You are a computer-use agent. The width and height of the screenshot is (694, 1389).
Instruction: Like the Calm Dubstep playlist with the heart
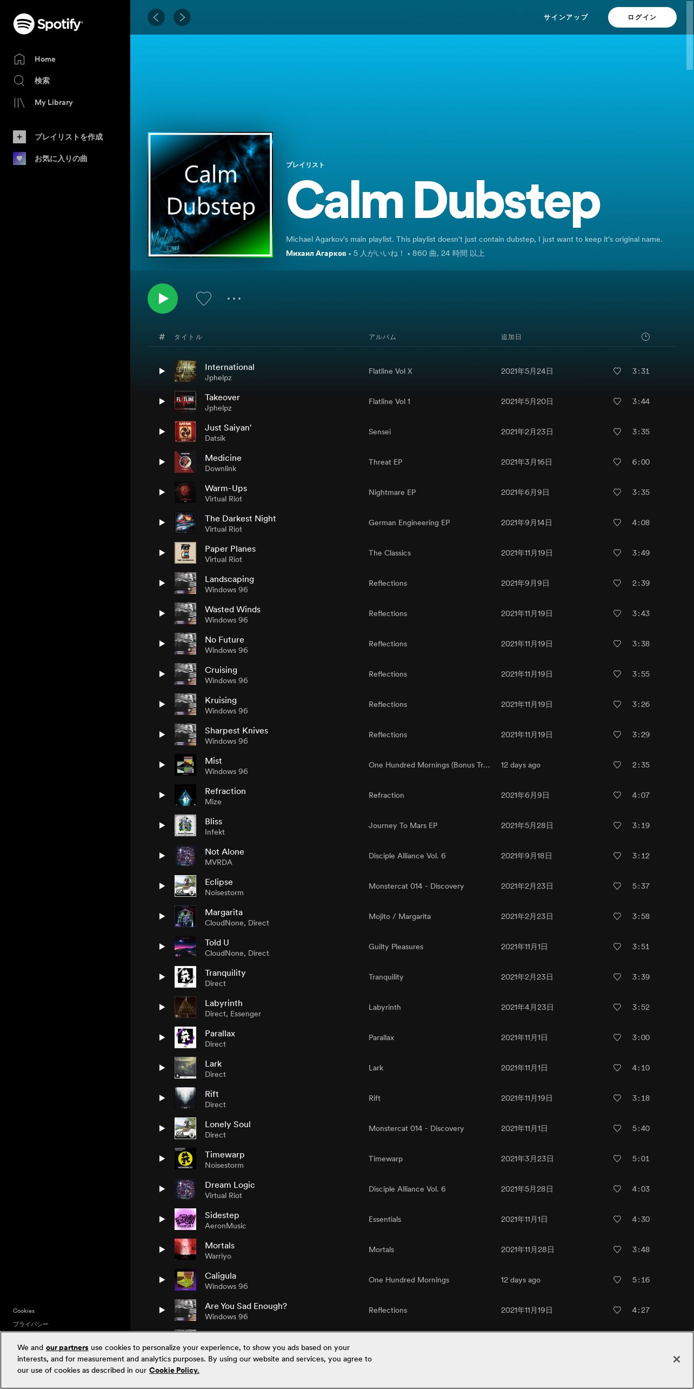(x=204, y=299)
